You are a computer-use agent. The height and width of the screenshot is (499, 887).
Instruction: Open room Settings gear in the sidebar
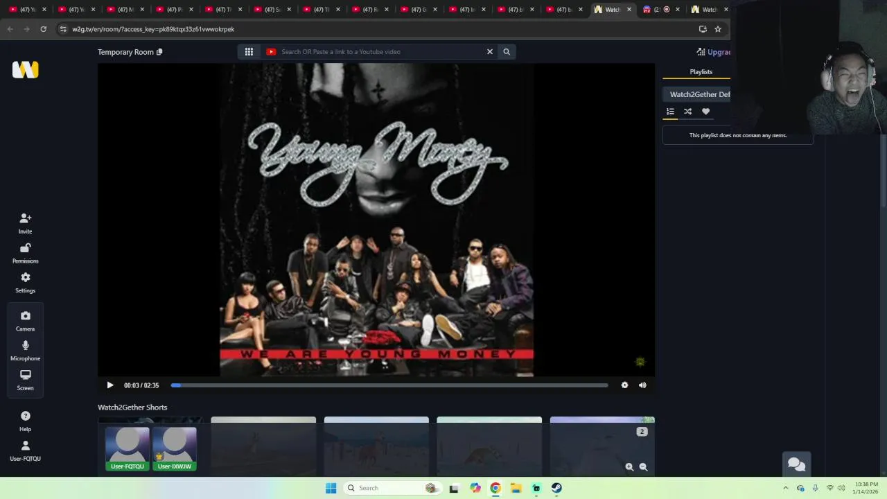[25, 283]
